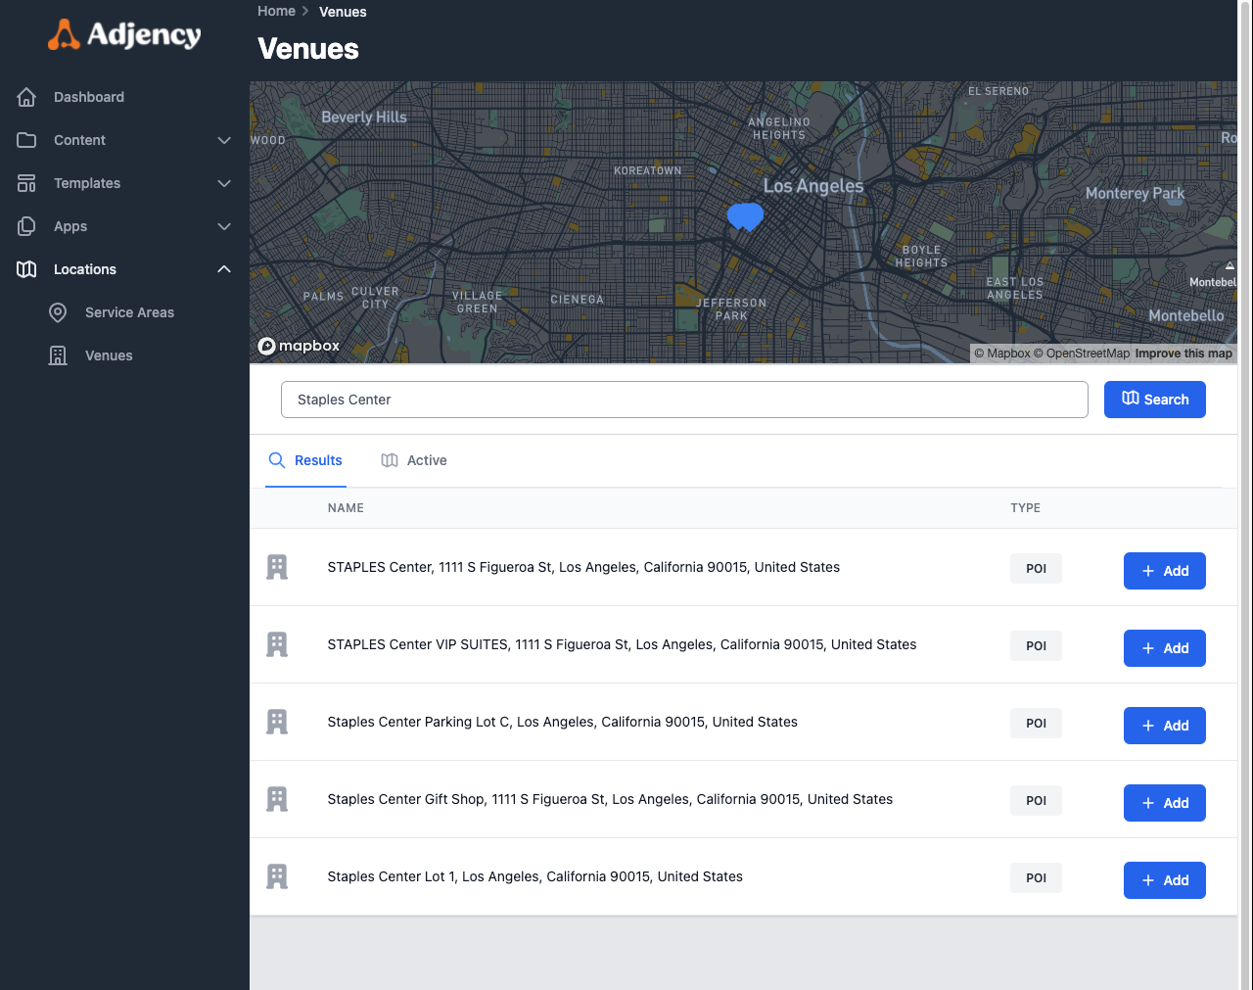Add Staples Center Gift Shop venue

(x=1165, y=803)
